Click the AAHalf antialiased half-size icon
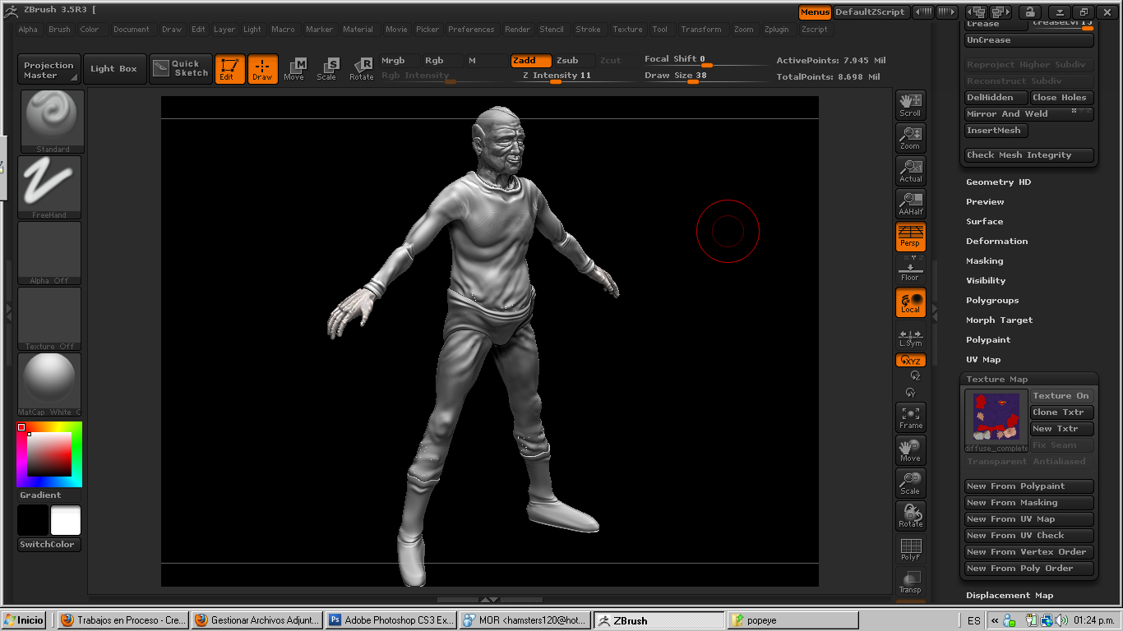Screen dimensions: 1123x631 pyautogui.click(x=910, y=203)
